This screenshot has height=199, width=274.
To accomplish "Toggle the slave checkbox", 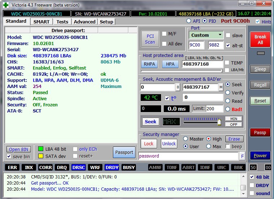I will (x=228, y=35).
